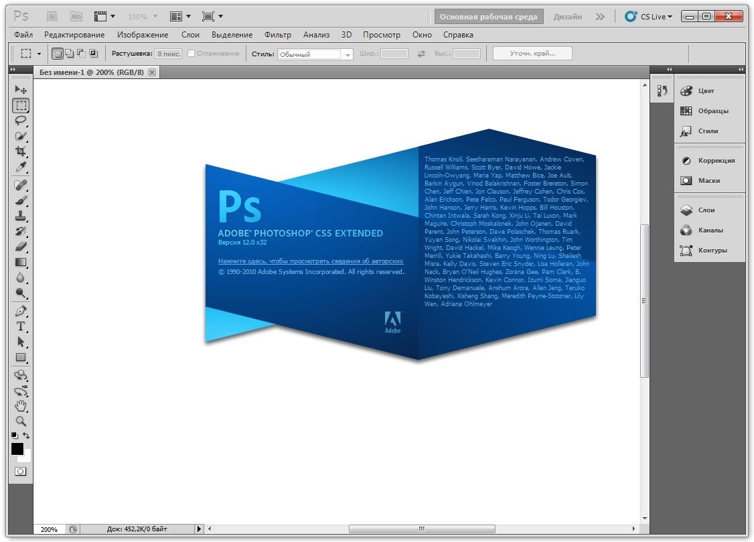Screen dimensions: 754x542
Task: Select the Move tool
Action: (x=21, y=89)
